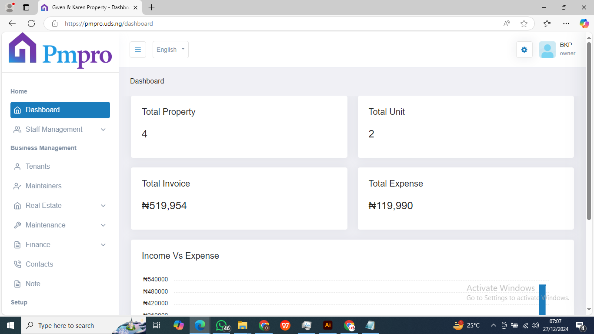Screen dimensions: 594x334
Task: Open the settings gear icon
Action: tap(524, 50)
